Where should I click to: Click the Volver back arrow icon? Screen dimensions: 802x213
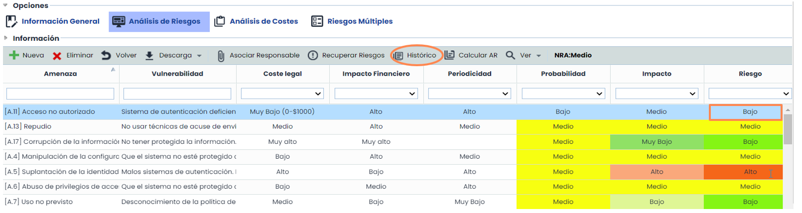click(x=106, y=55)
